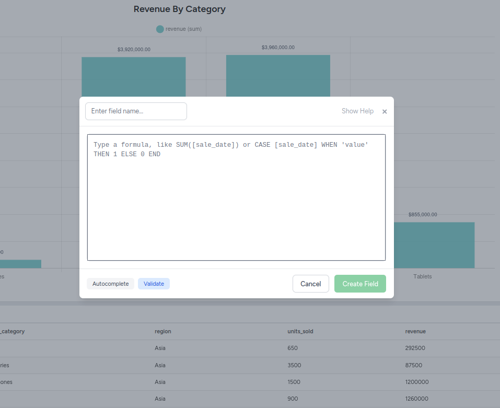Click the Tablets bar worth $855,000.00
The height and width of the screenshot is (408, 500).
pos(434,245)
